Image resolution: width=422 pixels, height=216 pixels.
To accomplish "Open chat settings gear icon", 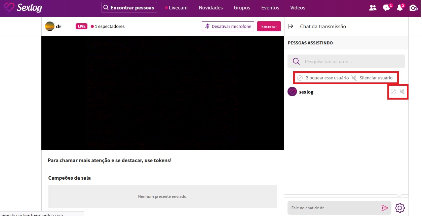I will (400, 208).
